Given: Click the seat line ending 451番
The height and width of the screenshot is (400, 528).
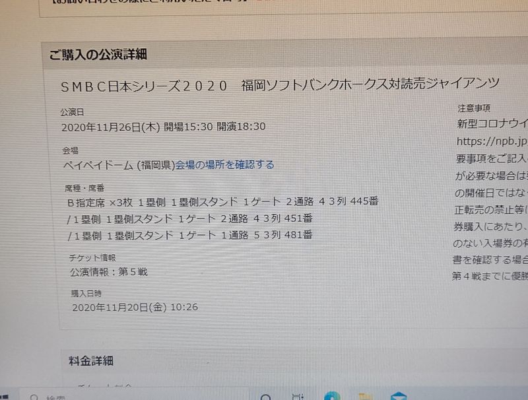Looking at the screenshot, I should tap(190, 219).
